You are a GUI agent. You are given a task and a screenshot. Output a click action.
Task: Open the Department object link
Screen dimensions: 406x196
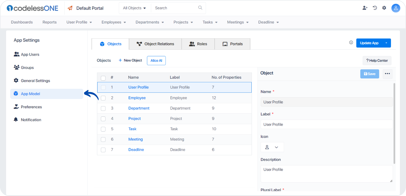pos(139,108)
